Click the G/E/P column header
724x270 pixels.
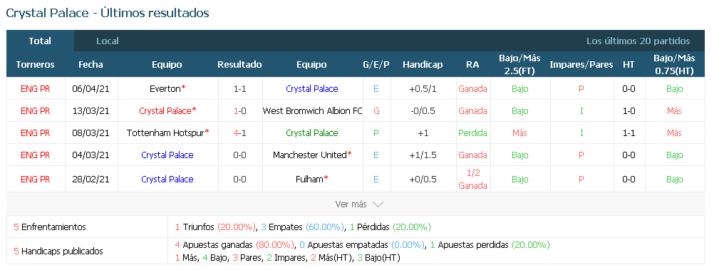coord(376,65)
